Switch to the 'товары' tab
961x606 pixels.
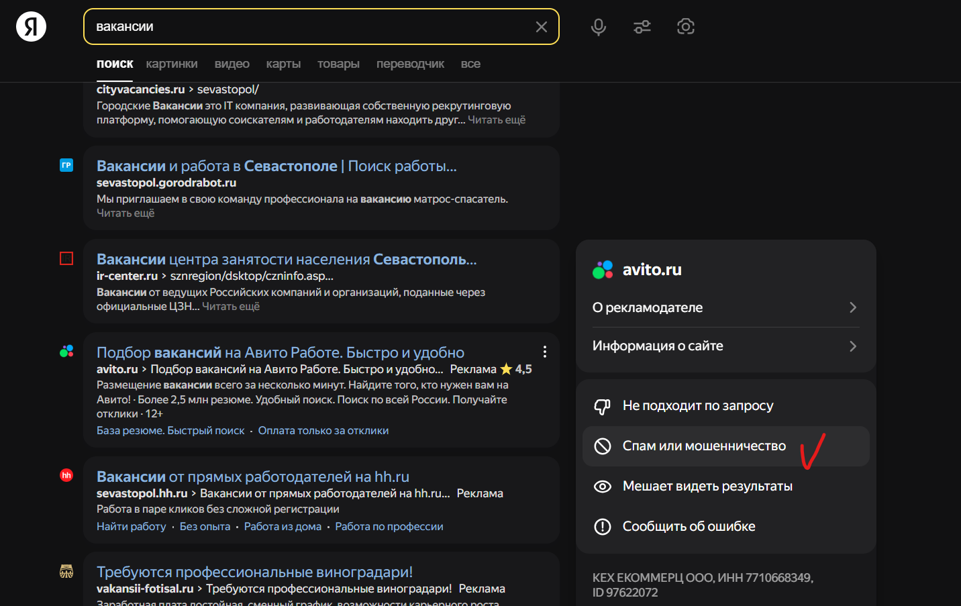click(338, 64)
